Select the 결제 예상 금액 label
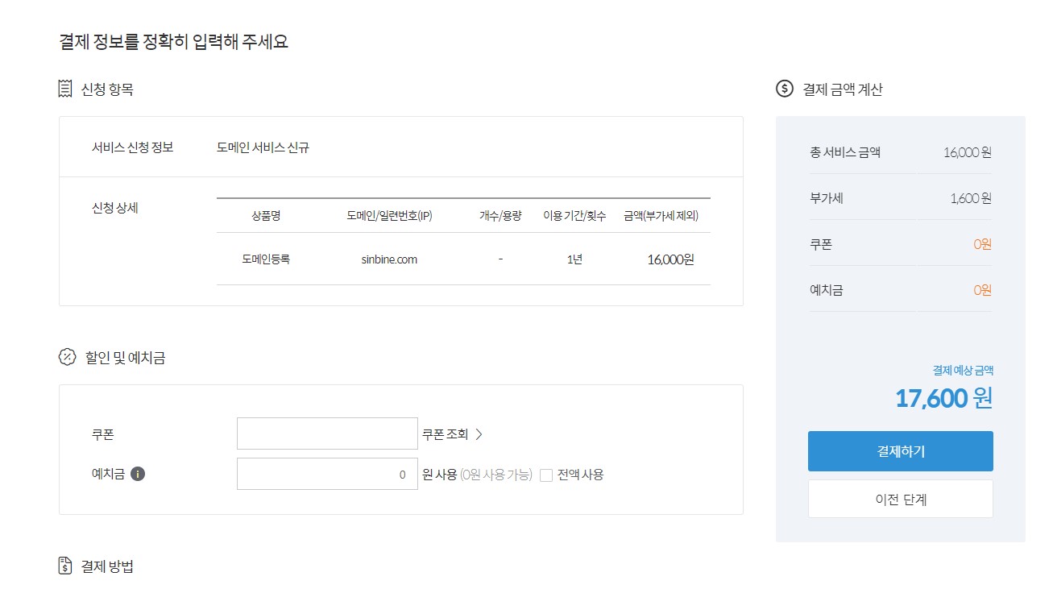This screenshot has height=589, width=1053. (963, 370)
